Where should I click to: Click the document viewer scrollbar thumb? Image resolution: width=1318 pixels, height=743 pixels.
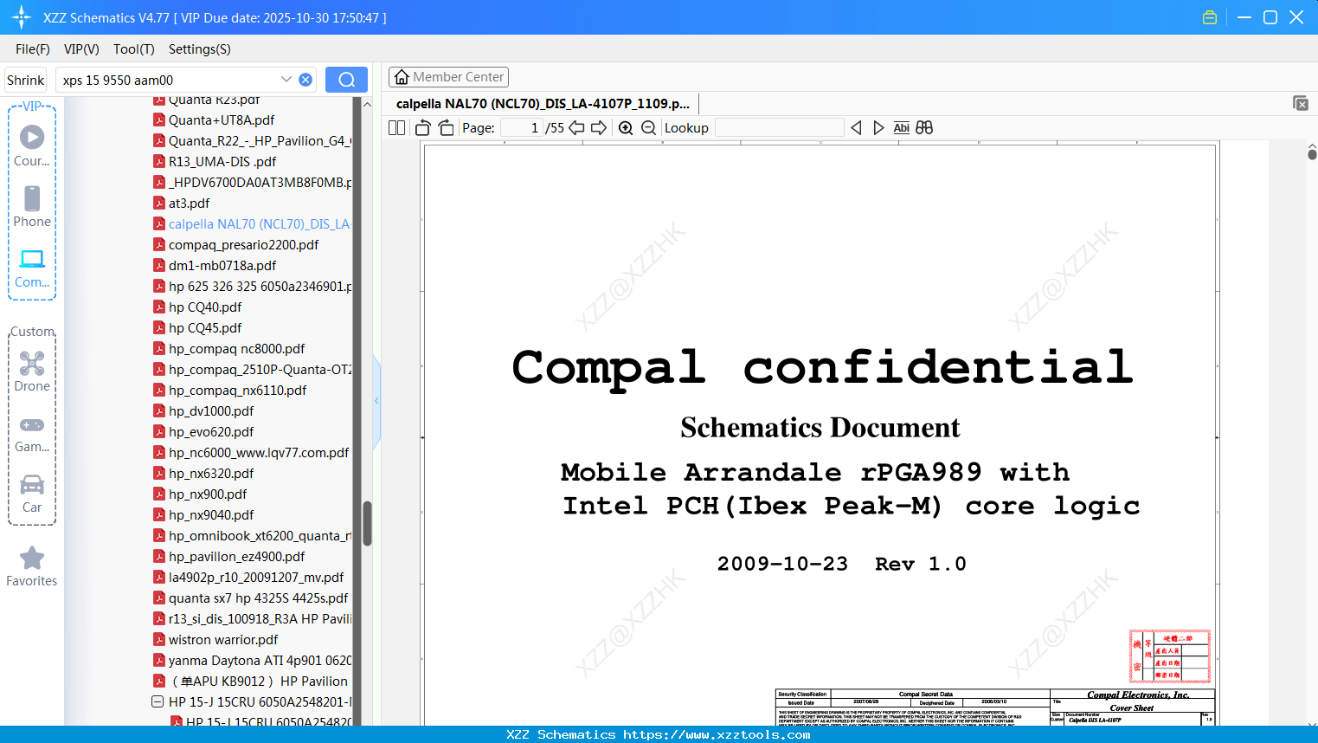(1312, 154)
